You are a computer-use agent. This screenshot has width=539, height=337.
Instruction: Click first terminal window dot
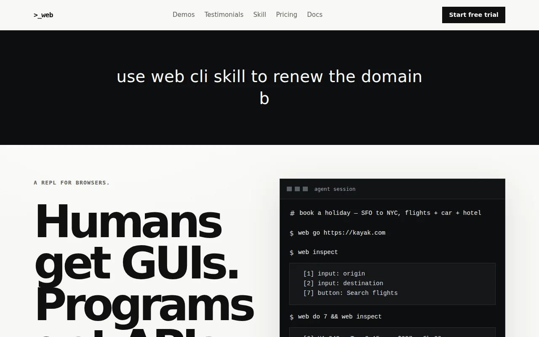pos(289,189)
